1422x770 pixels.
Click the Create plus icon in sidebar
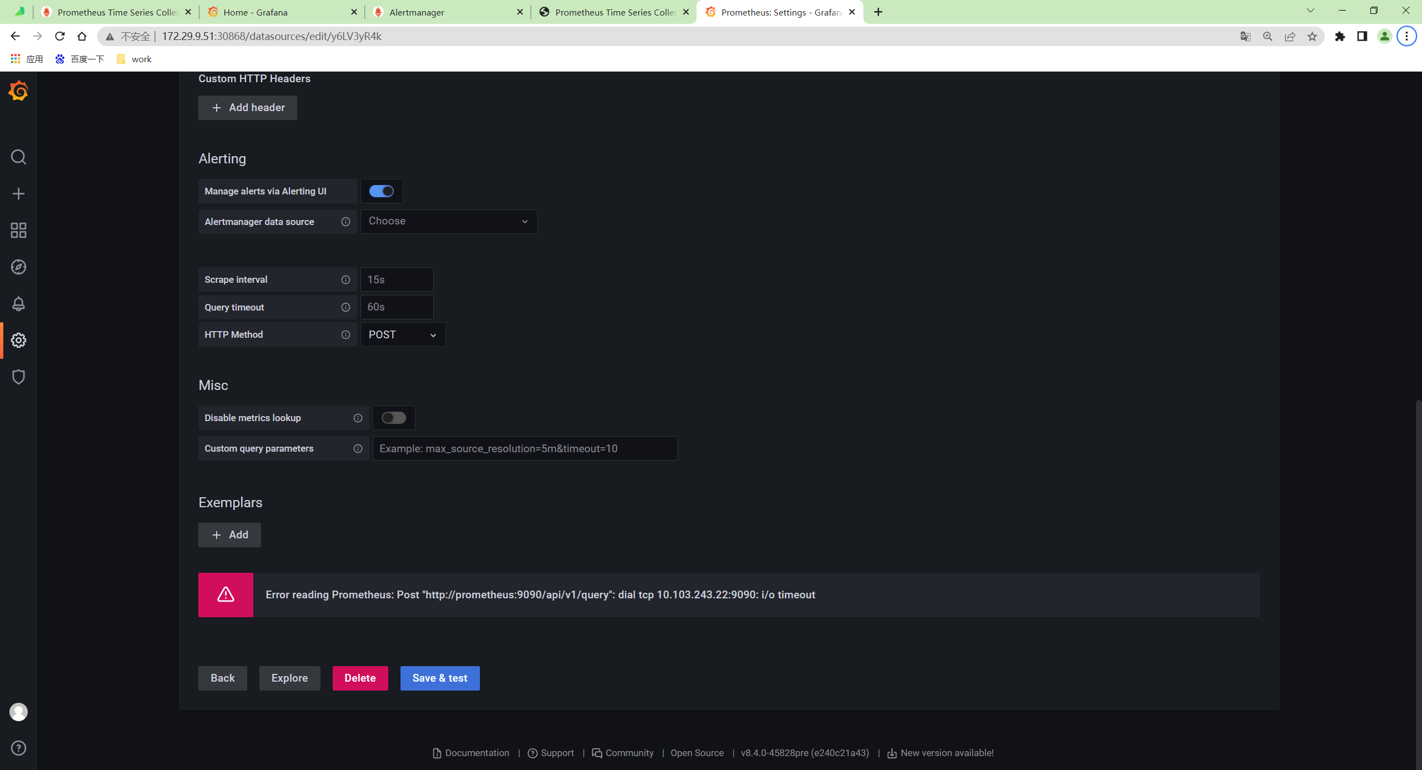pos(18,194)
